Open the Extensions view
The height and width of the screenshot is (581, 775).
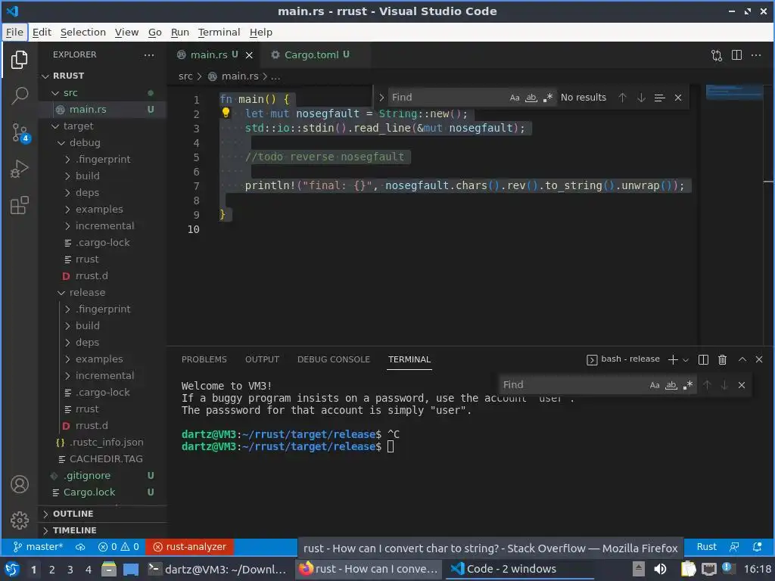[x=19, y=206]
